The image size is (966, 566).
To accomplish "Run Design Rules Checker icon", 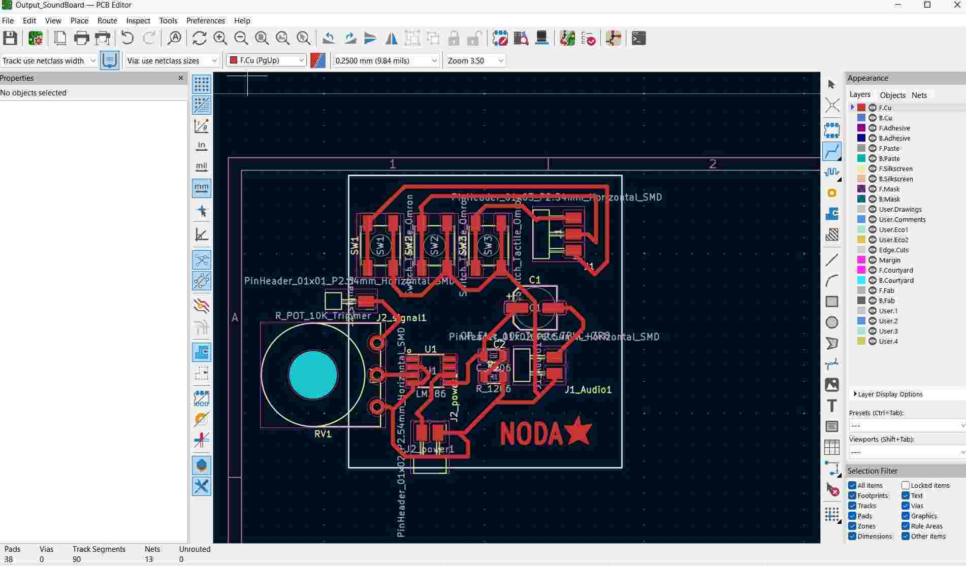I will click(x=588, y=39).
